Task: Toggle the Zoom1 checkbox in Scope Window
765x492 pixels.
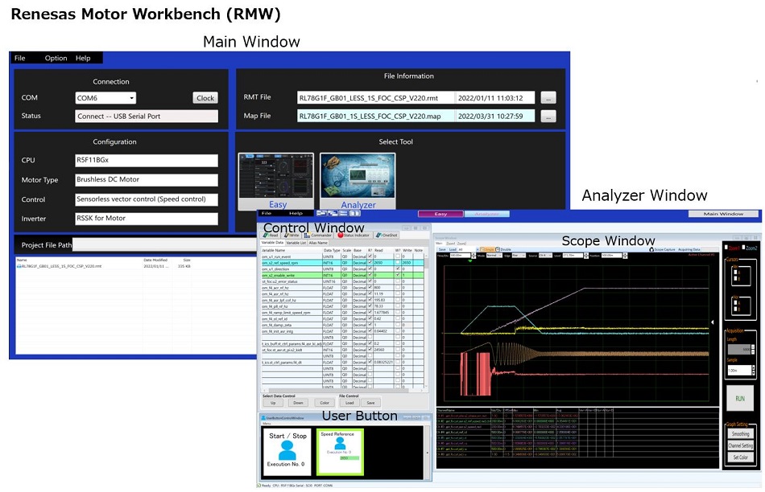Action: coord(726,248)
